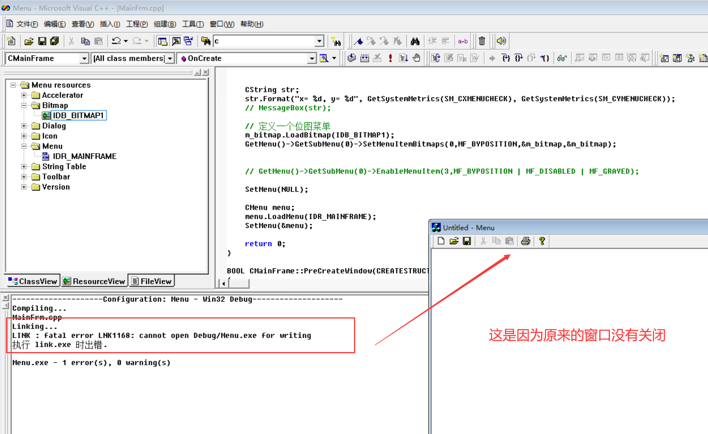Screen dimensions: 708x434
Task: Open the All class members filter dropdown
Action: click(170, 58)
